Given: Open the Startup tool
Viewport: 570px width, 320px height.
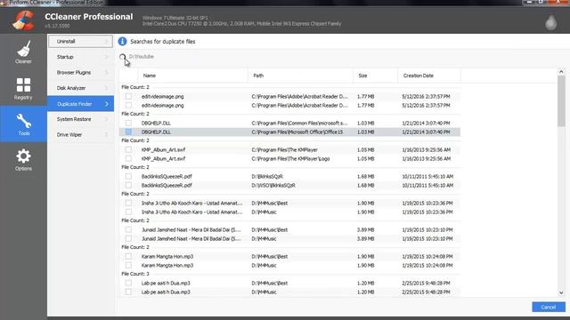Looking at the screenshot, I should [80, 57].
